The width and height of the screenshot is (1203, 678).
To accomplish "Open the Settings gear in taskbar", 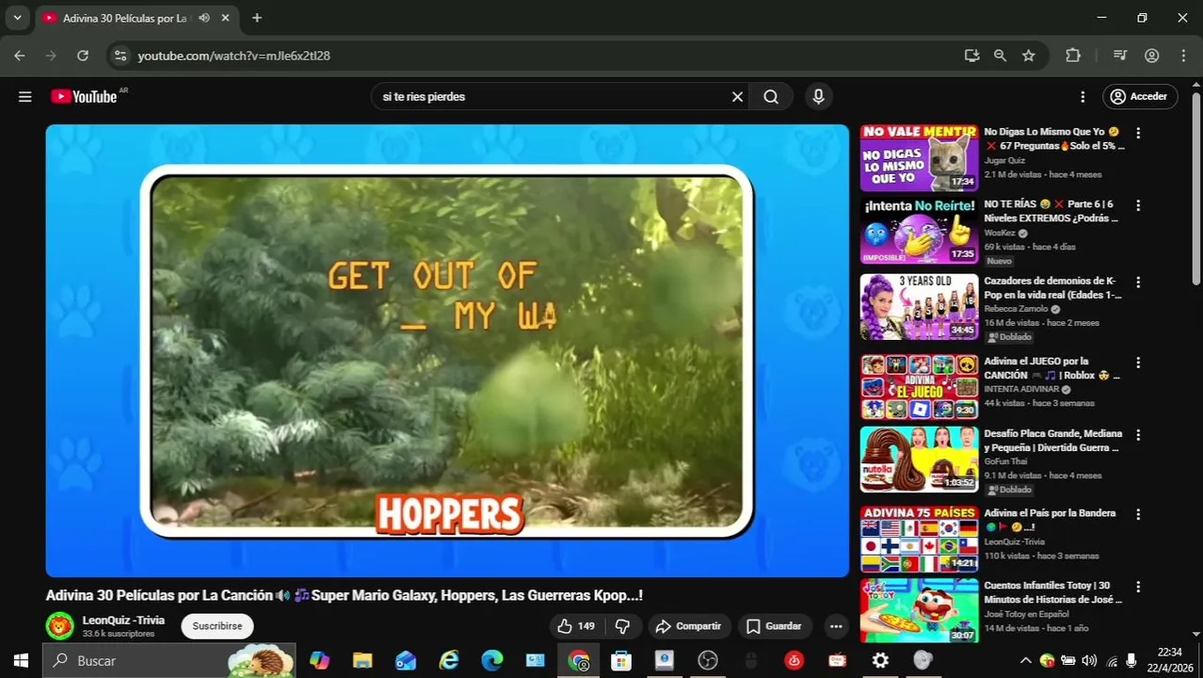I will point(880,661).
